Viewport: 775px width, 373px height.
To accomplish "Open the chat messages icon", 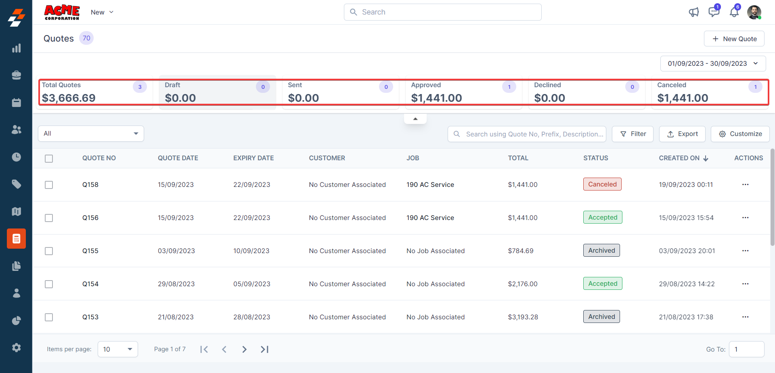I will click(714, 12).
